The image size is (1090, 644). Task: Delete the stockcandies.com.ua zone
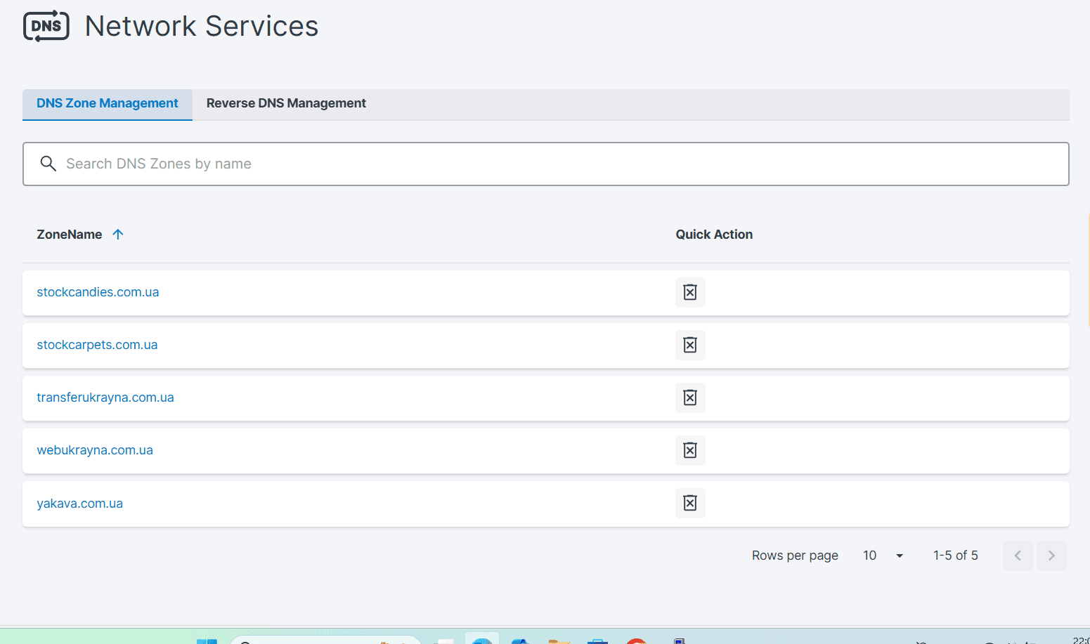tap(690, 292)
